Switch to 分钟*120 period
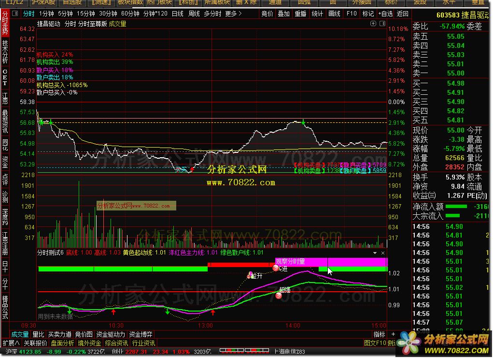This screenshot has width=493, height=358. tap(155, 14)
